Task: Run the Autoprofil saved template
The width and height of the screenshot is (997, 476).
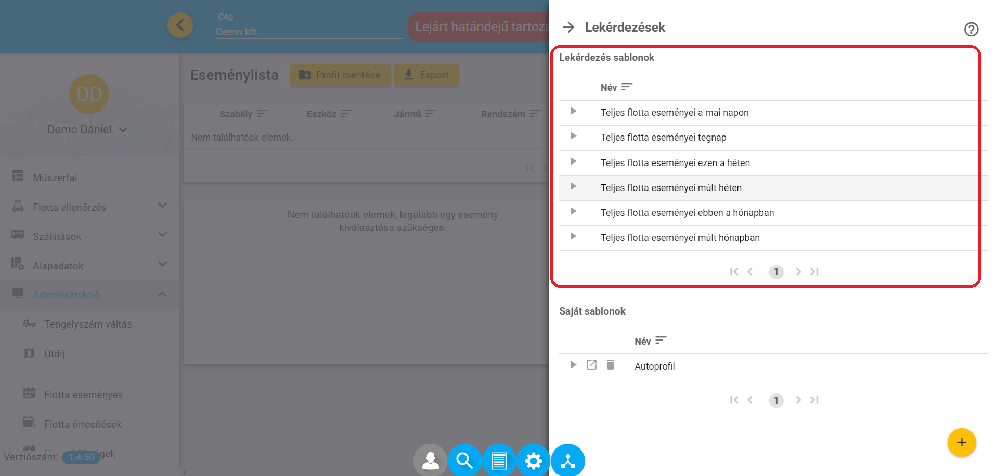Action: click(573, 365)
